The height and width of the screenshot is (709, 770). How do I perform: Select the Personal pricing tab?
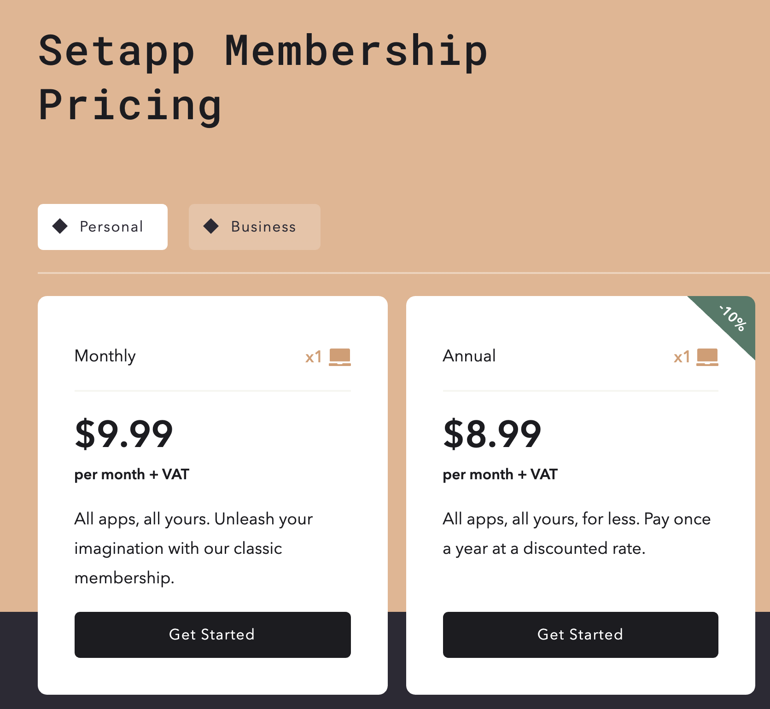pyautogui.click(x=103, y=227)
